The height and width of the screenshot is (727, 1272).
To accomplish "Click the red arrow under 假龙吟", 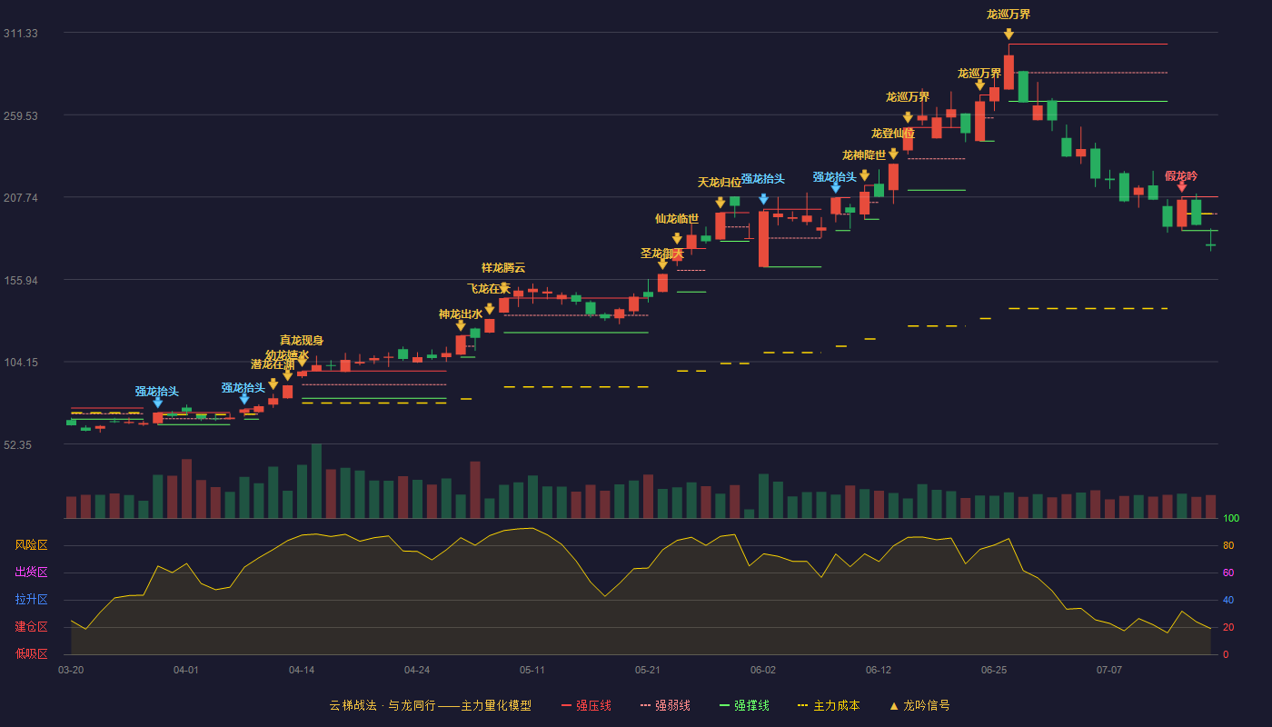I will point(1181,186).
